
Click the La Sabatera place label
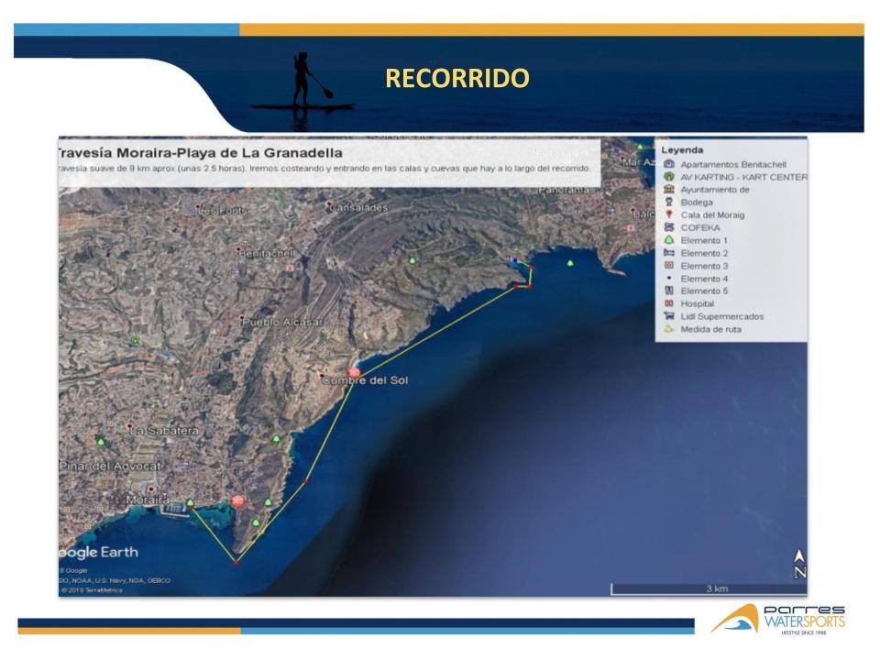[x=166, y=430]
